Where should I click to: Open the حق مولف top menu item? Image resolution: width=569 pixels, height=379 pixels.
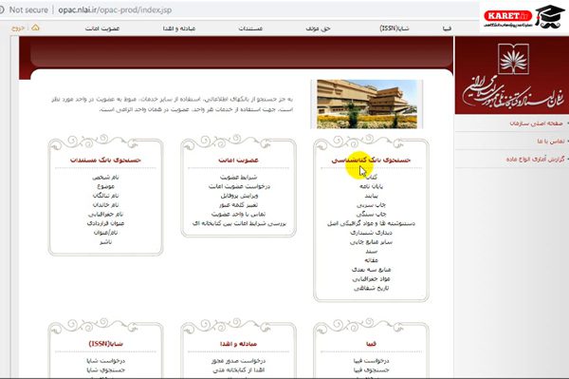pyautogui.click(x=318, y=28)
